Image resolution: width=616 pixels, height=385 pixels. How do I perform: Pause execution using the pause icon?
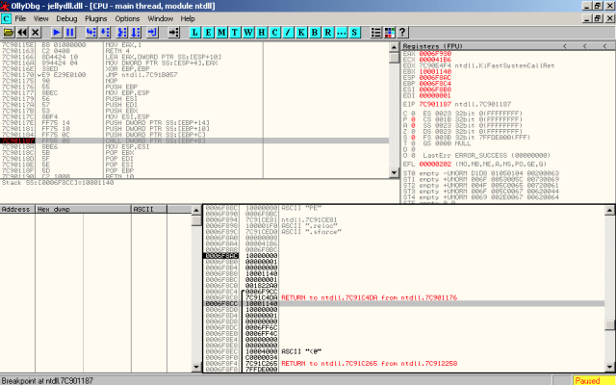click(x=70, y=32)
